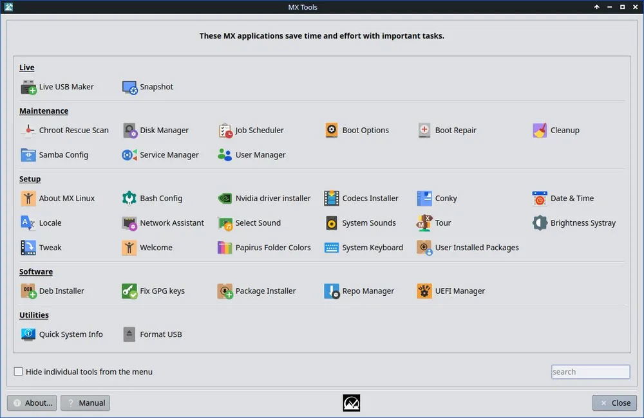This screenshot has width=644, height=418.
Task: Launch the Format USB icon
Action: (x=129, y=335)
